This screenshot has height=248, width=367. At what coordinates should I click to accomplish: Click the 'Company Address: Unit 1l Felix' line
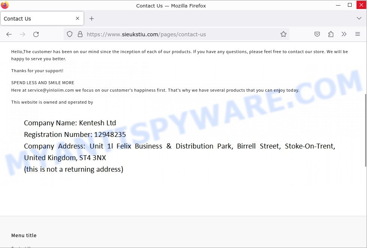[x=179, y=146]
